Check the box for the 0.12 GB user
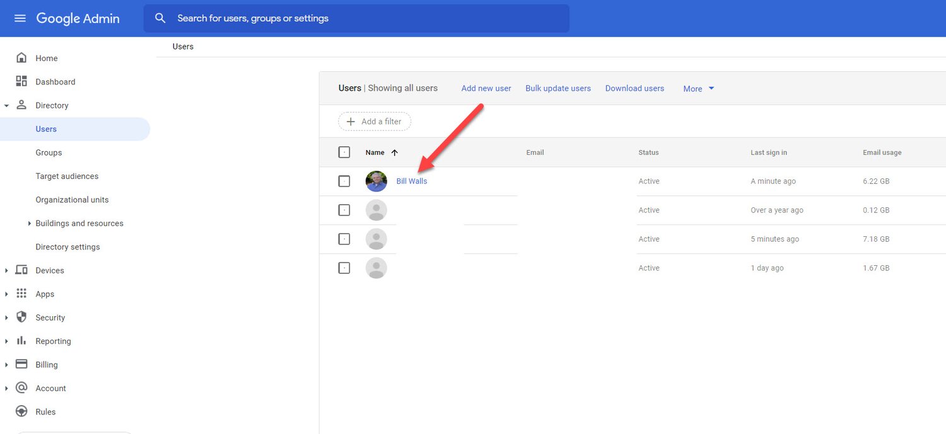The image size is (946, 434). point(344,210)
